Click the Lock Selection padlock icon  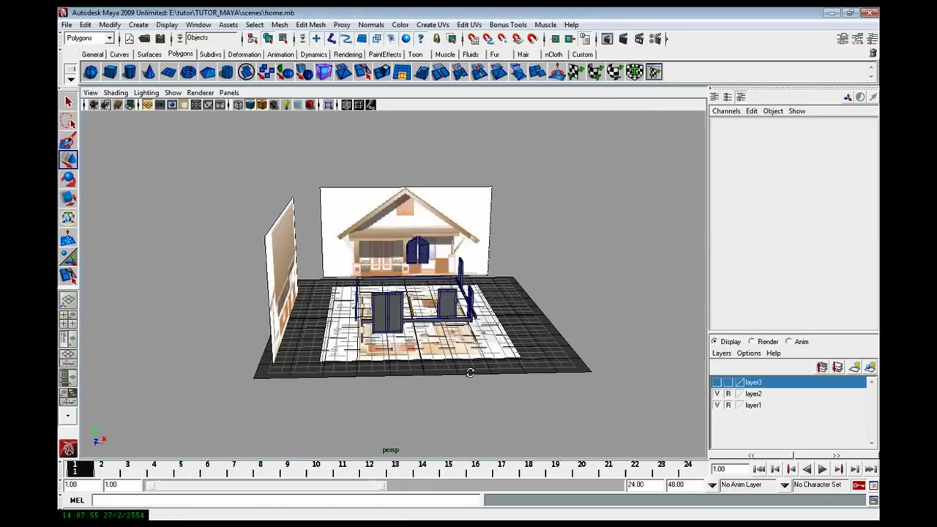coord(436,39)
